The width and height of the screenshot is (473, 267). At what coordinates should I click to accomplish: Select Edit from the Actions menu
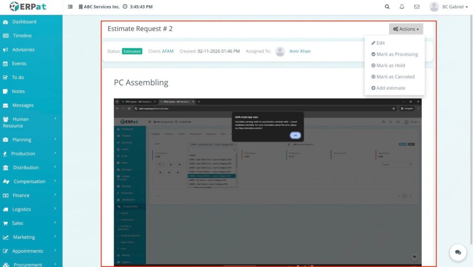380,43
